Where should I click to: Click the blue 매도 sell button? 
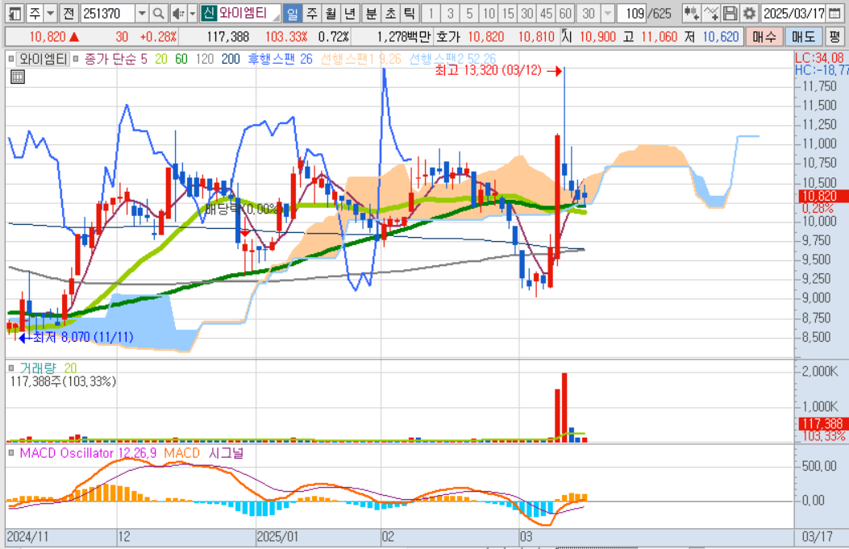[803, 37]
